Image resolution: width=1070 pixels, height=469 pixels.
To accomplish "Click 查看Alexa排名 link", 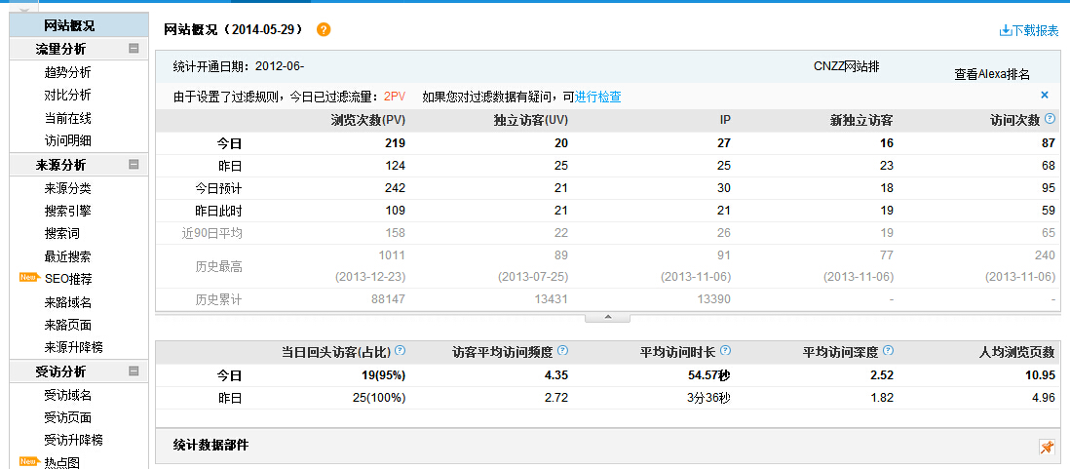I will click(x=991, y=74).
